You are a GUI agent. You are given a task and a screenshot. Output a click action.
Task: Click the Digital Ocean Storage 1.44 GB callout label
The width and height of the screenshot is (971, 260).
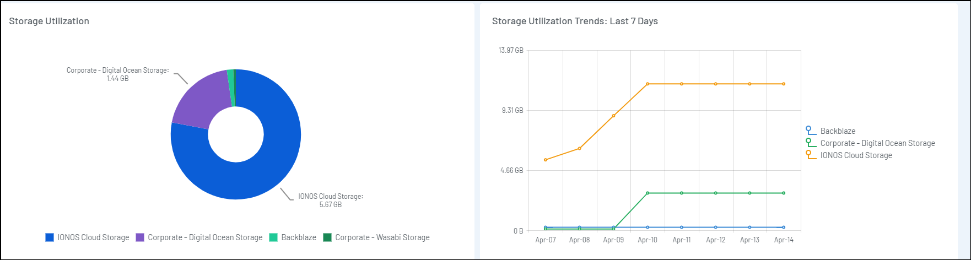click(117, 74)
